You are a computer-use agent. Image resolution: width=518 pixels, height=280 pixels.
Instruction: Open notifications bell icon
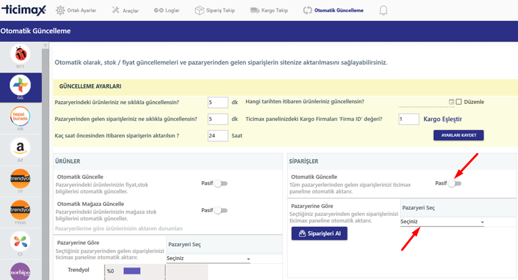(383, 11)
